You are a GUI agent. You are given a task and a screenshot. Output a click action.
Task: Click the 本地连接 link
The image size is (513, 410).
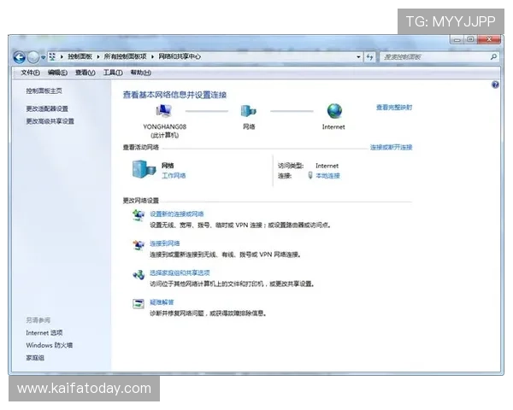(327, 176)
